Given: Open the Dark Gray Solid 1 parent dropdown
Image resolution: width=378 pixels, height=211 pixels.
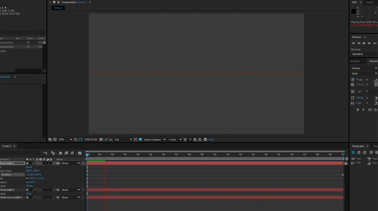Looking at the screenshot, I should (70, 197).
